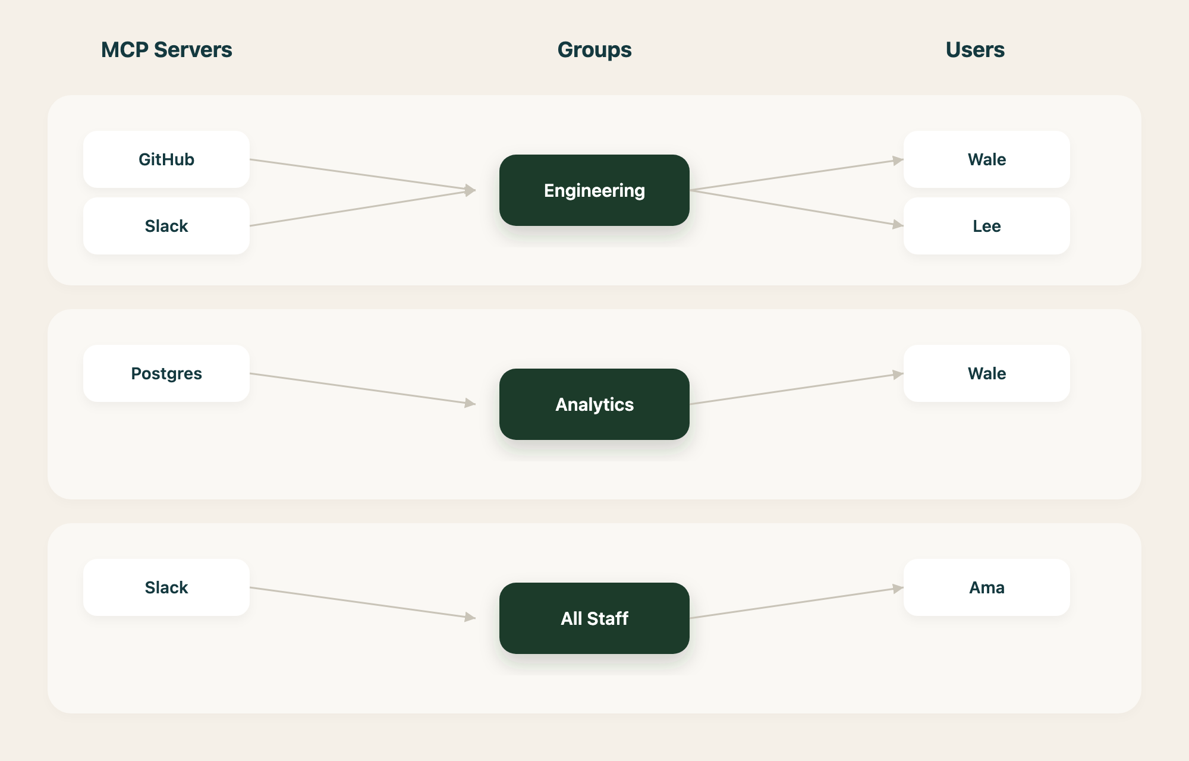
Task: Select the Slack node in the Engineering row
Action: (x=166, y=226)
